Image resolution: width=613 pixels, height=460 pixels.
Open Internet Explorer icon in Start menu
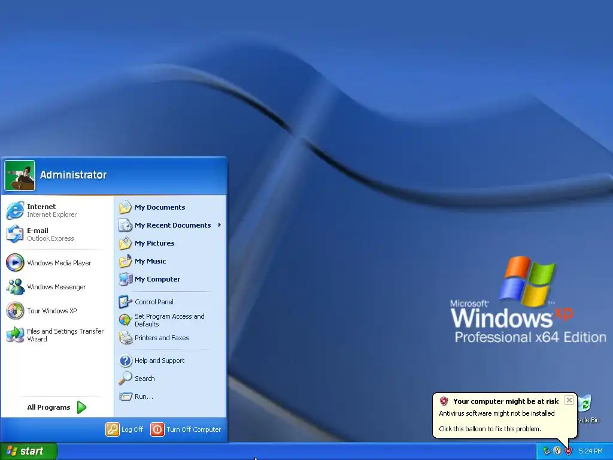[x=15, y=210]
